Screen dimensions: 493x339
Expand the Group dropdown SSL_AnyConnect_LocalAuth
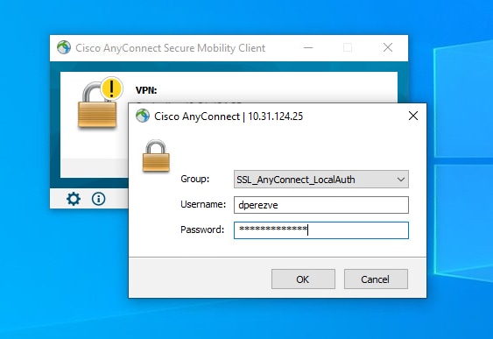(321, 180)
